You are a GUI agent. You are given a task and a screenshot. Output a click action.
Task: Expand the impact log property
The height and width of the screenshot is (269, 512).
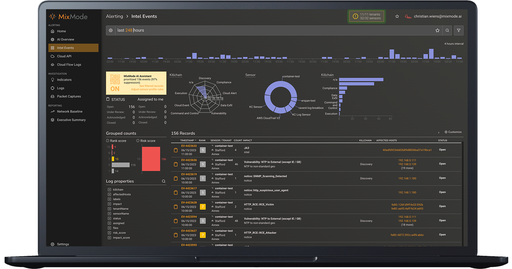point(109,204)
